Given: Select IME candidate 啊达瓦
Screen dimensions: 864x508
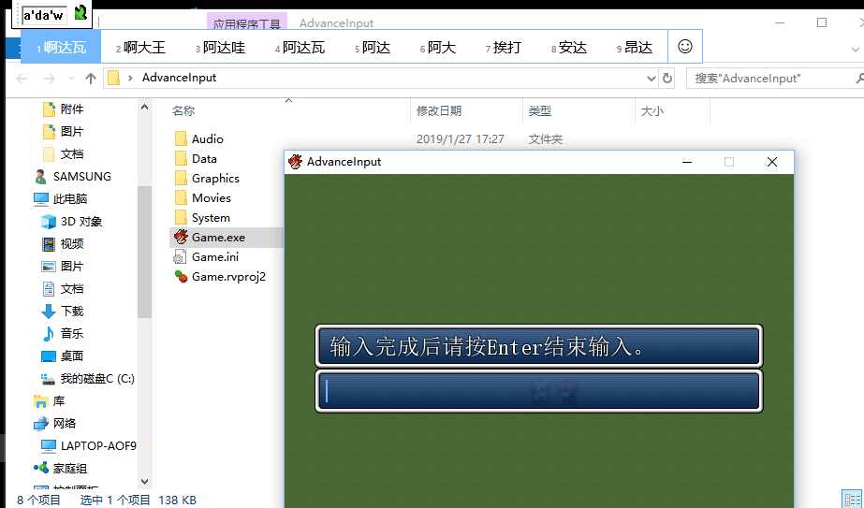Looking at the screenshot, I should point(61,48).
